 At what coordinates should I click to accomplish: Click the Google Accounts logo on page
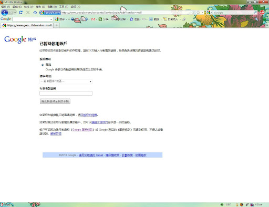(x=20, y=39)
